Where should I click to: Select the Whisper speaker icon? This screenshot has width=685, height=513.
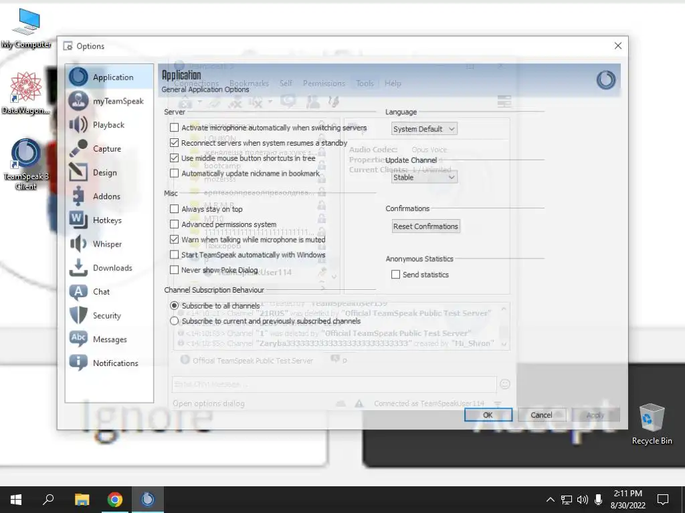[78, 244]
